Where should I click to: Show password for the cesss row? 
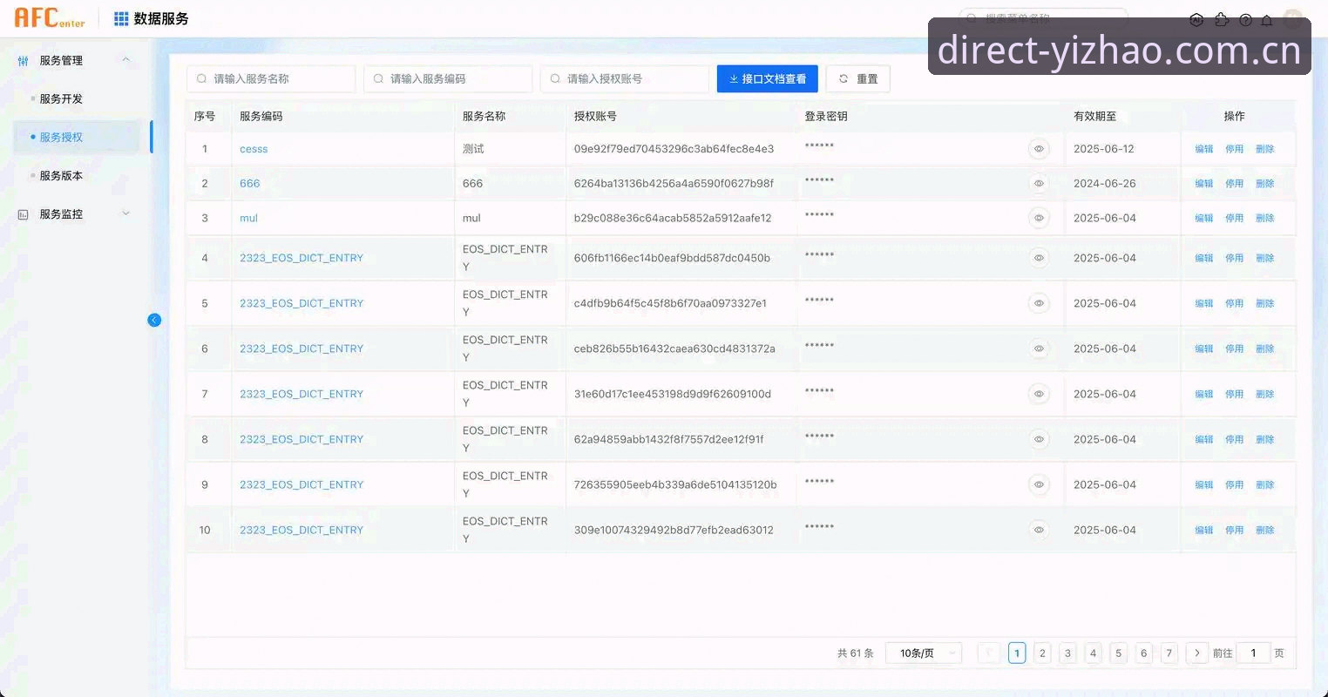1039,149
